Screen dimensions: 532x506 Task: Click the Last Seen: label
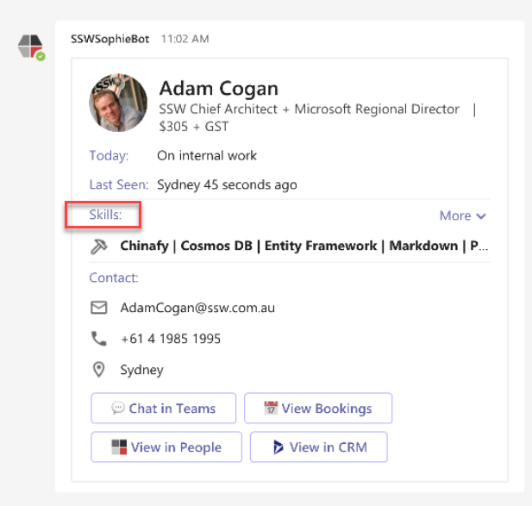pos(119,184)
